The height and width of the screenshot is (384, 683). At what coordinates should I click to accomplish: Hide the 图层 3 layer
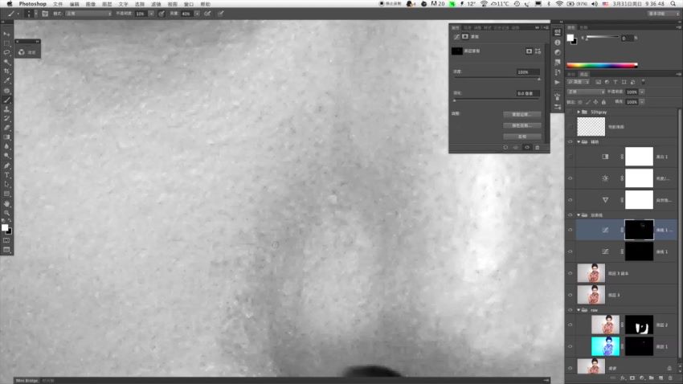571,295
